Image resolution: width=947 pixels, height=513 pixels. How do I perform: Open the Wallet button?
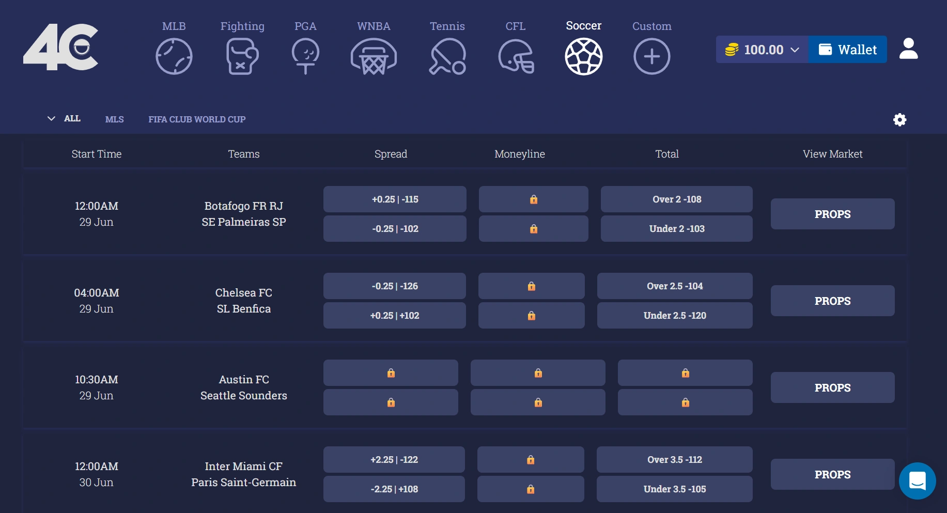[x=847, y=50]
